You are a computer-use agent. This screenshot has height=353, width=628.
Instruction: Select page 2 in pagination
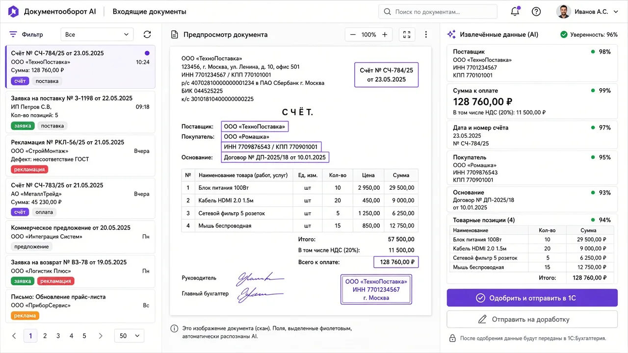45,336
